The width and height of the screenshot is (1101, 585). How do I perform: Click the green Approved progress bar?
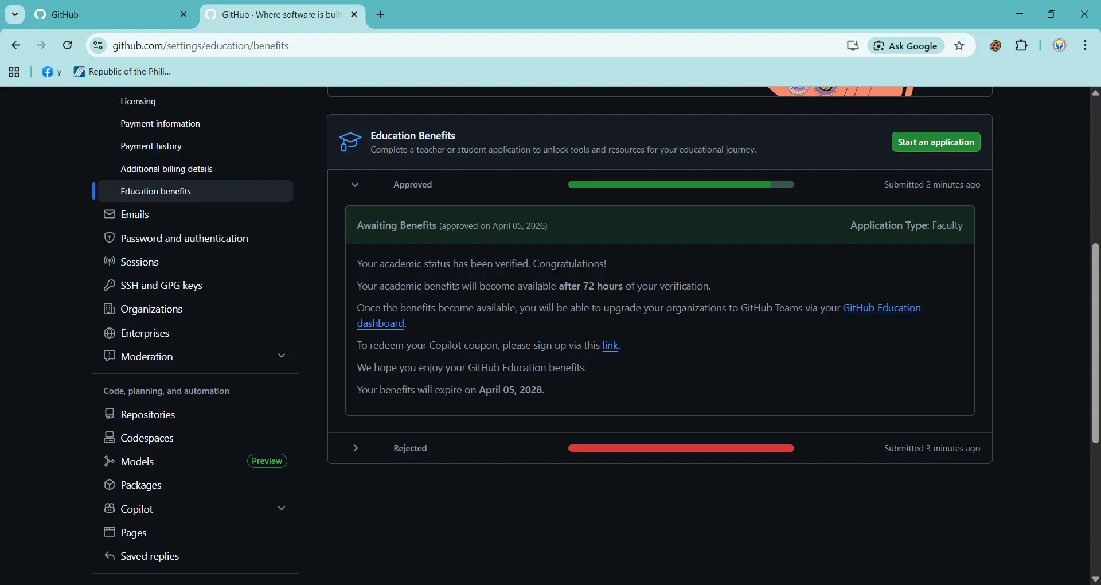point(681,185)
